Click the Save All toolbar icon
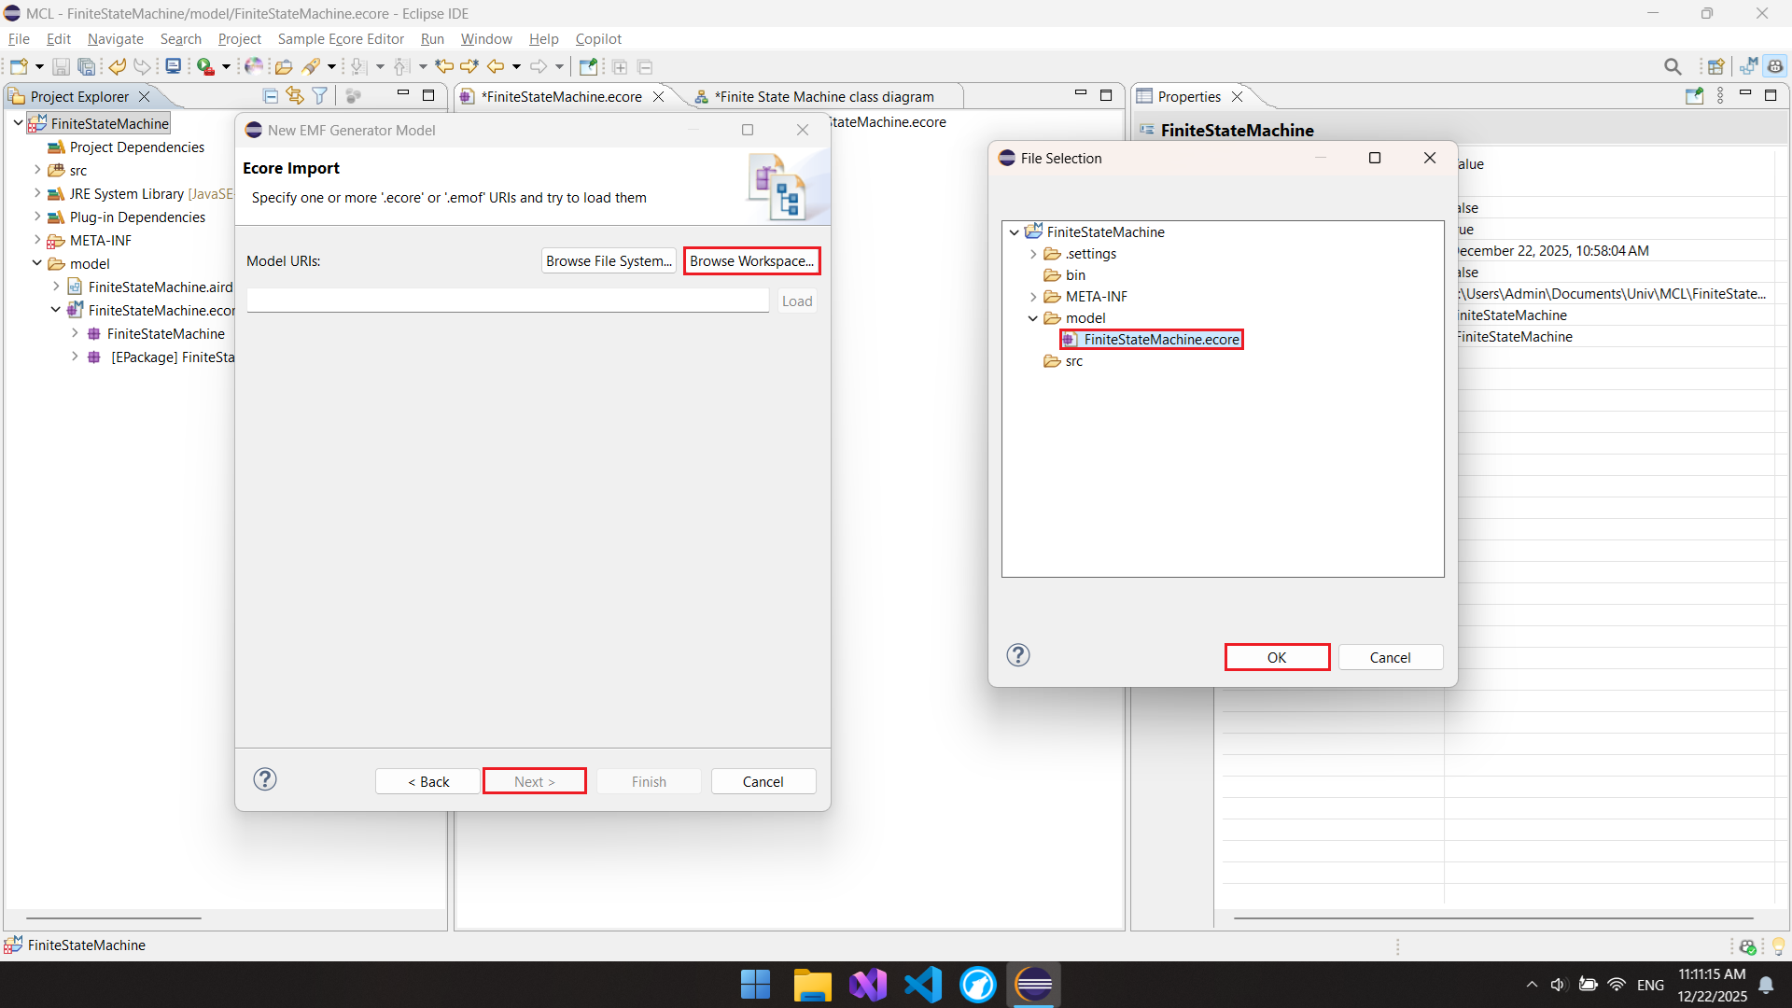This screenshot has height=1008, width=1792. click(x=86, y=67)
